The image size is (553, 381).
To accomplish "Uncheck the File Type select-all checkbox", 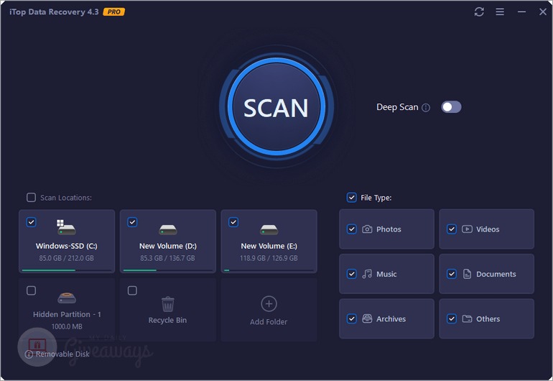I will point(352,198).
